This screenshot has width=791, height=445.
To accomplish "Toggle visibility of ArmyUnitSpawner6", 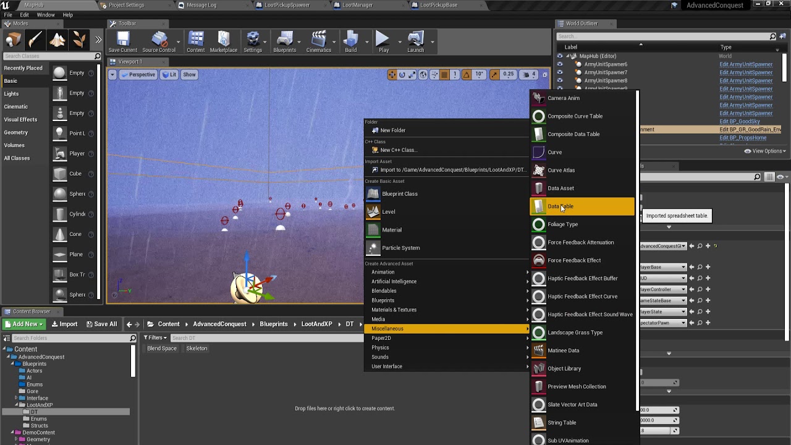I will [560, 64].
